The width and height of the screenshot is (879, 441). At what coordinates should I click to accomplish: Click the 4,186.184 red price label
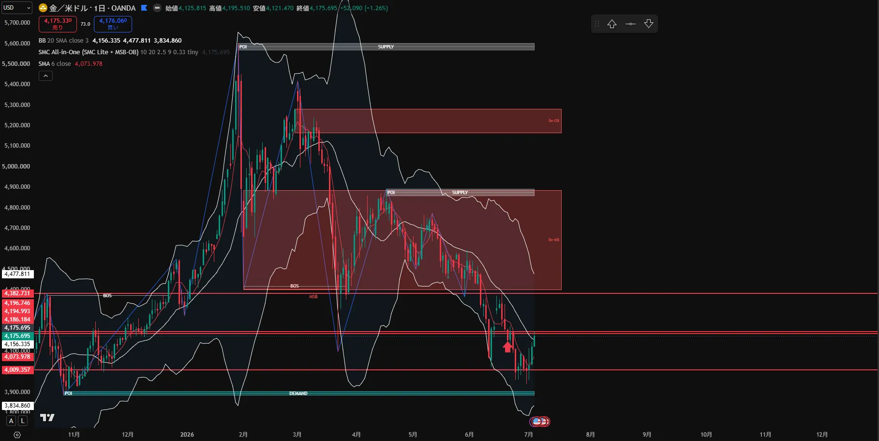(17, 319)
